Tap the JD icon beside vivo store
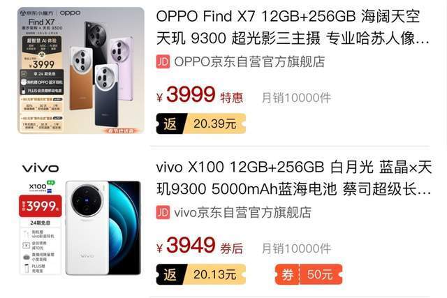 click(163, 212)
